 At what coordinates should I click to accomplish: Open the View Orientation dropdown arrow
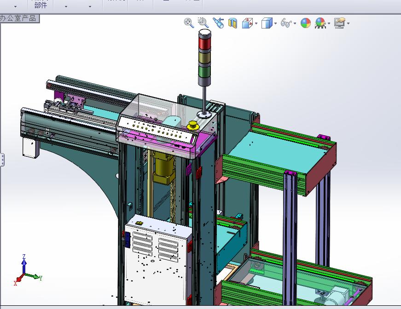click(256, 23)
